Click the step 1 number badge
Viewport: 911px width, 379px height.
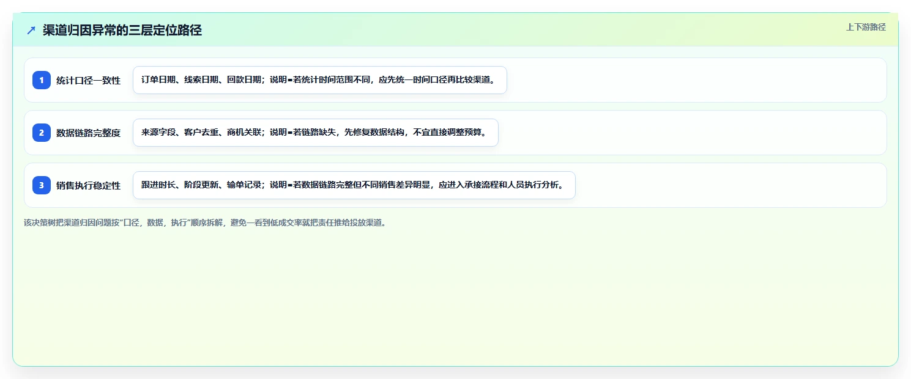(x=42, y=80)
